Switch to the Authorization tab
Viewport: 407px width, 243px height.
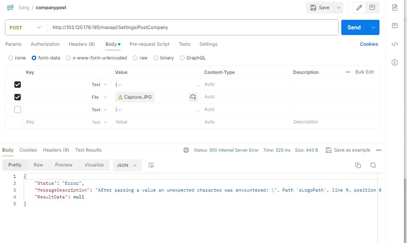45,44
